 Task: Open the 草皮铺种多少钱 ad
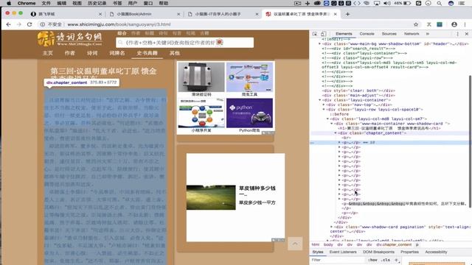pos(235,197)
